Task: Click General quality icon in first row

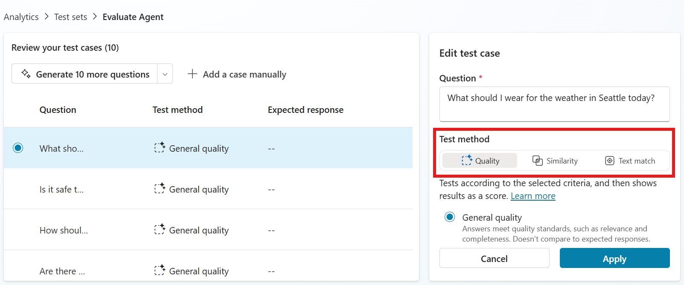Action: [x=160, y=148]
